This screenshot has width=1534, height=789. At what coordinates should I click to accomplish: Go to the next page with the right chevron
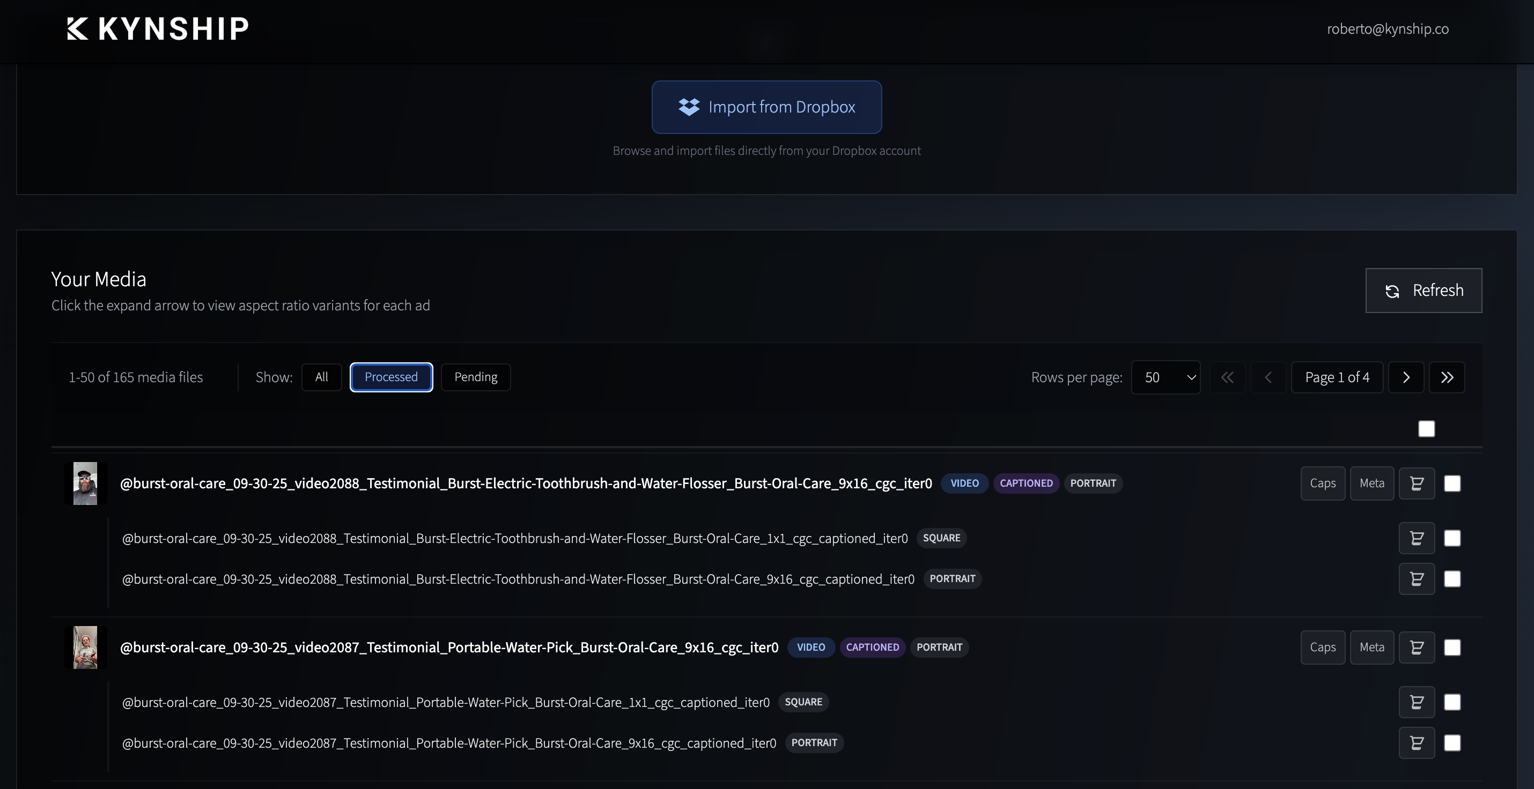(x=1406, y=377)
